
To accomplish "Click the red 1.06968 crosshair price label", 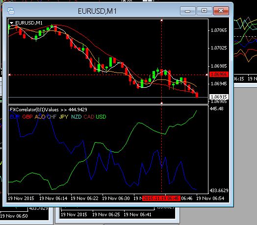I will coord(219,75).
